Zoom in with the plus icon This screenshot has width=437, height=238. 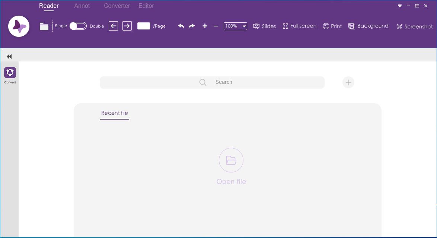pyautogui.click(x=205, y=26)
